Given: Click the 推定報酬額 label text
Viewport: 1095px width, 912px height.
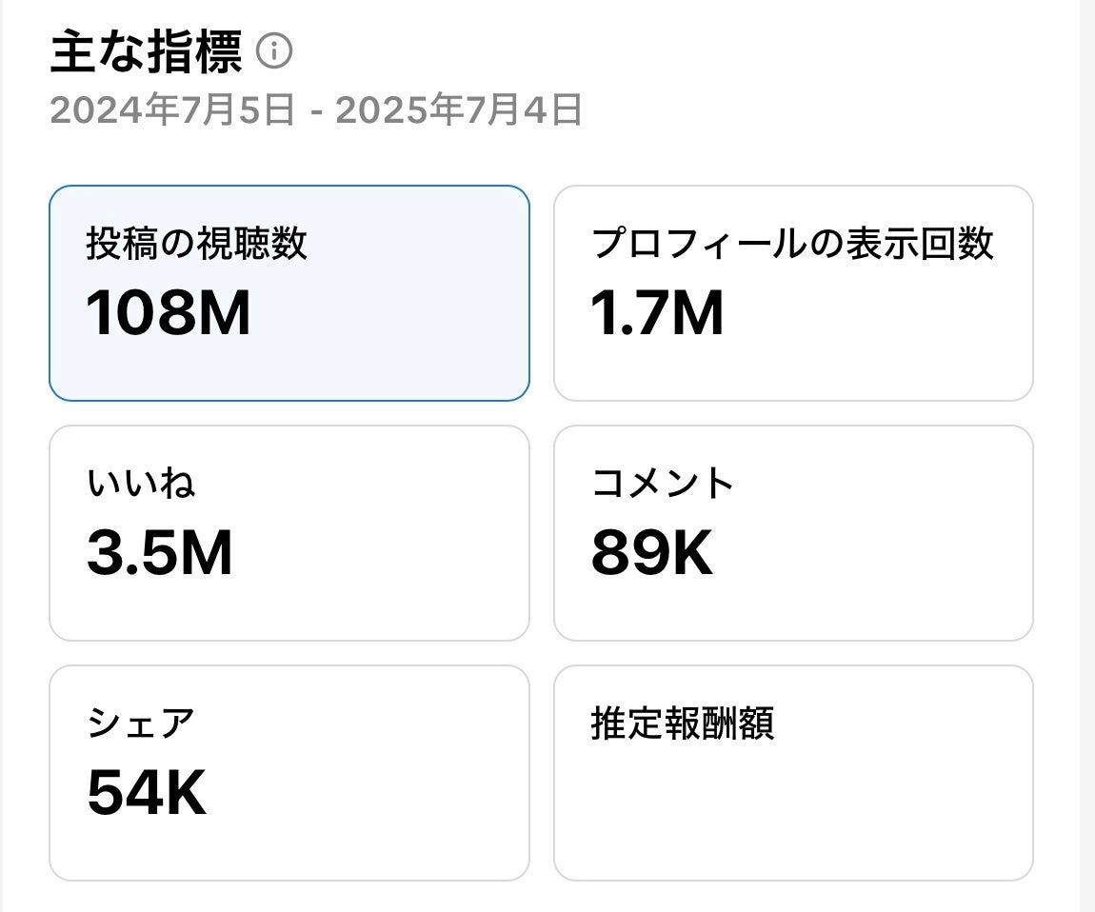Looking at the screenshot, I should (x=682, y=724).
